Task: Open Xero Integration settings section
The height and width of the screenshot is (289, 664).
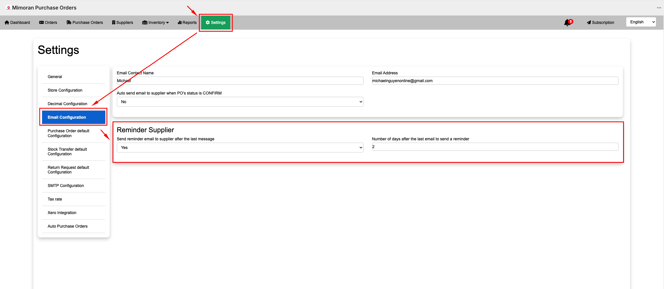Action: coord(62,213)
